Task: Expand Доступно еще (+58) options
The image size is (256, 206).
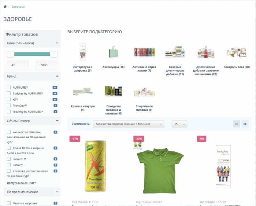Action: (x=21, y=183)
